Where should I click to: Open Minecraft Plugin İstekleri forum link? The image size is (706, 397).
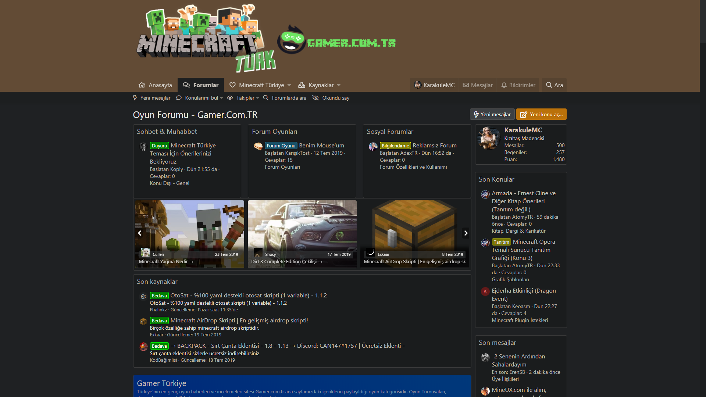coord(520,320)
